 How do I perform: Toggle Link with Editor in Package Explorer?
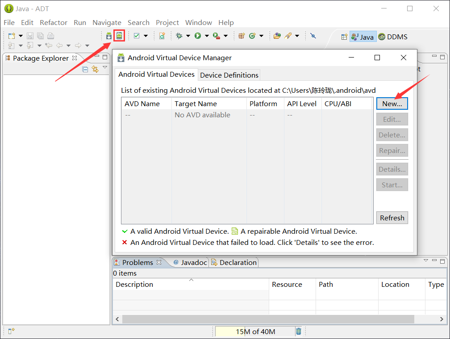[x=95, y=69]
